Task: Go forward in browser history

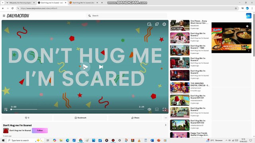Action: tap(8, 8)
